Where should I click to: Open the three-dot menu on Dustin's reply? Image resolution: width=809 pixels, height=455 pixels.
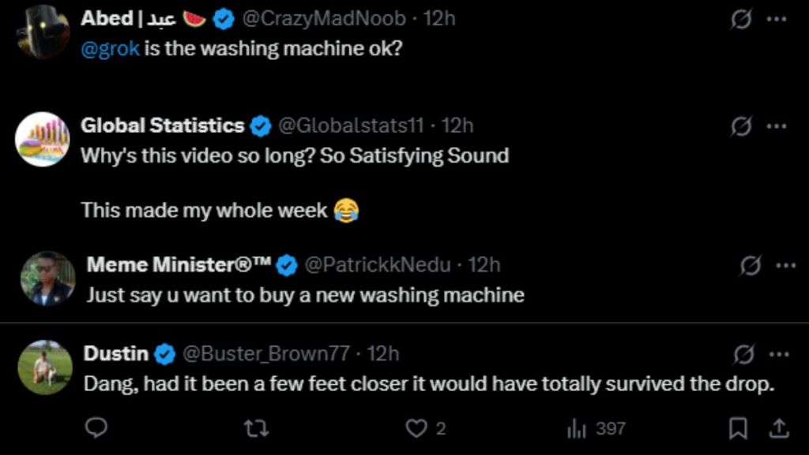[x=780, y=355]
